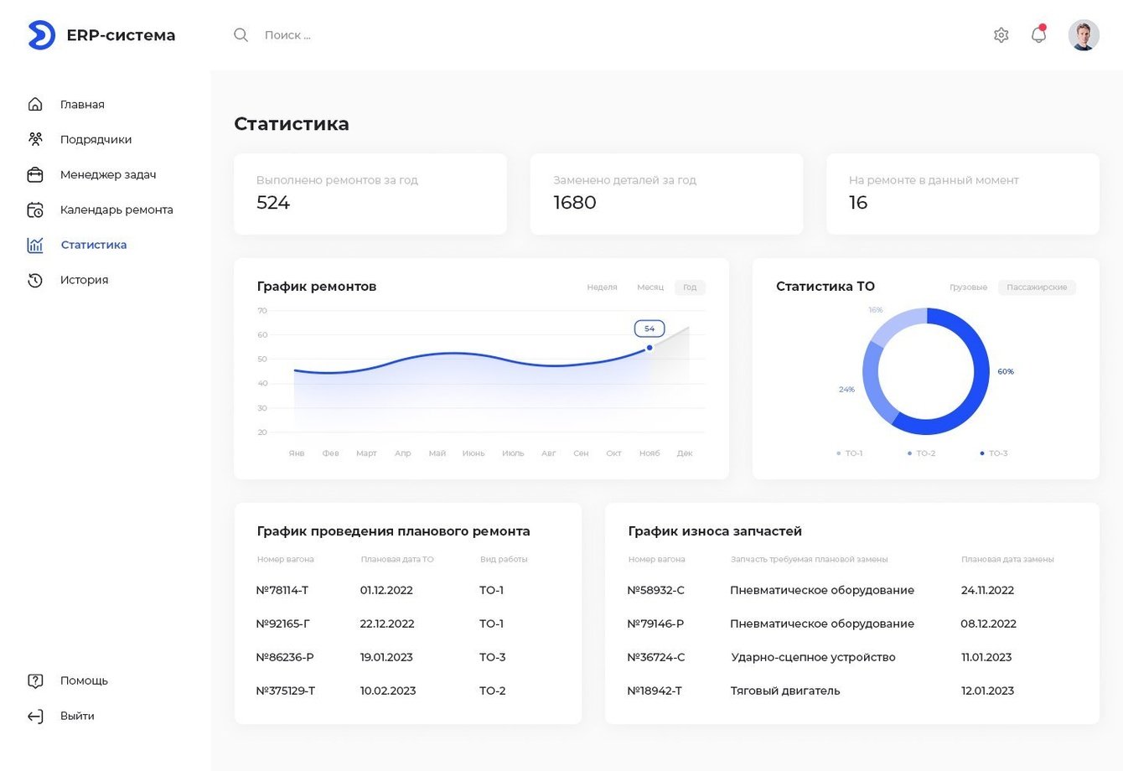
Task: Click the ERP-система logo
Action: (101, 35)
